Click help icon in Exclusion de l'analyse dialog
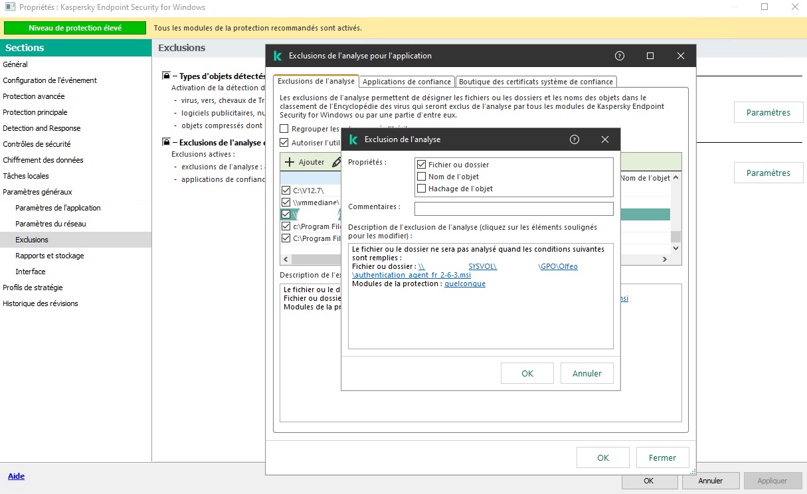The image size is (807, 494). [x=575, y=139]
